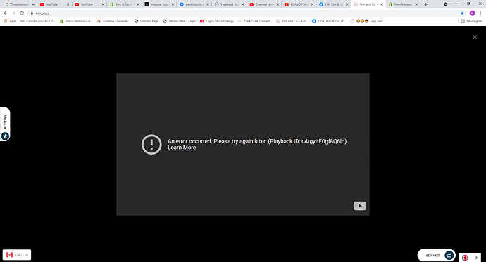Close the New Message tab

click(416, 4)
